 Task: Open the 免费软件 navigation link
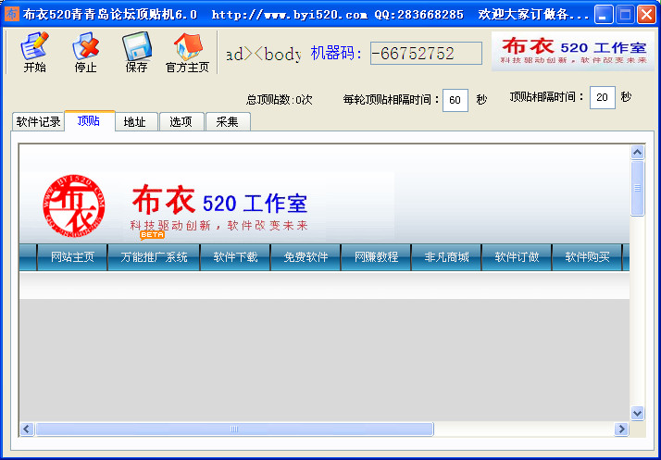306,257
